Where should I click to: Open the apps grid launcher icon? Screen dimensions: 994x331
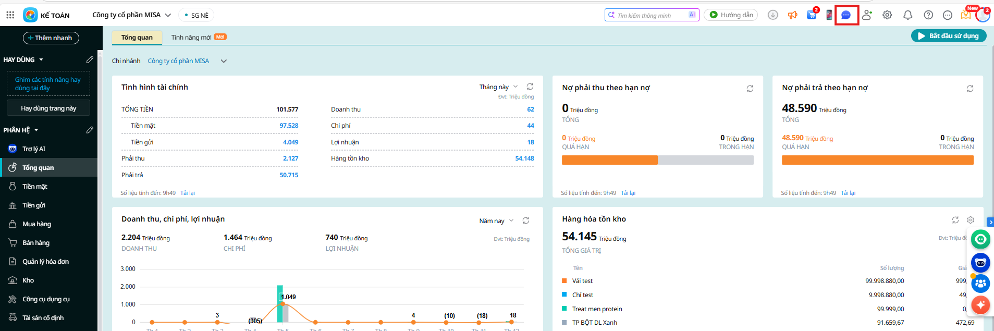10,15
